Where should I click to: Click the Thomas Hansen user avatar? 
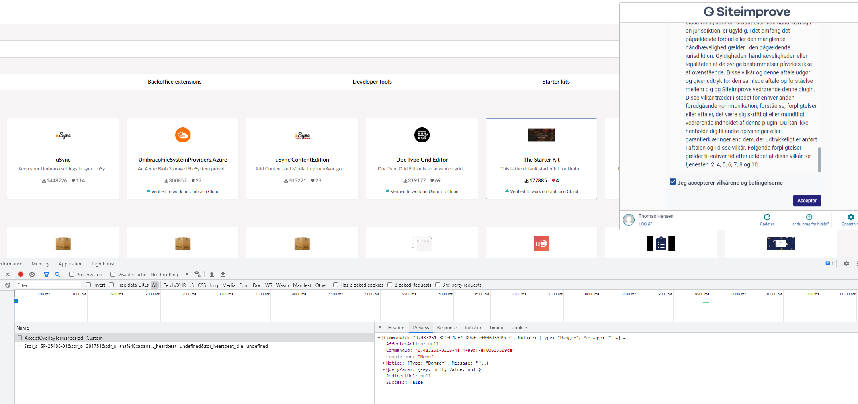pyautogui.click(x=629, y=220)
